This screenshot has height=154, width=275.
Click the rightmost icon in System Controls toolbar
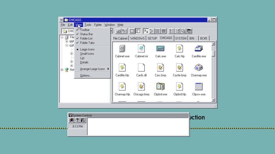coord(83,120)
